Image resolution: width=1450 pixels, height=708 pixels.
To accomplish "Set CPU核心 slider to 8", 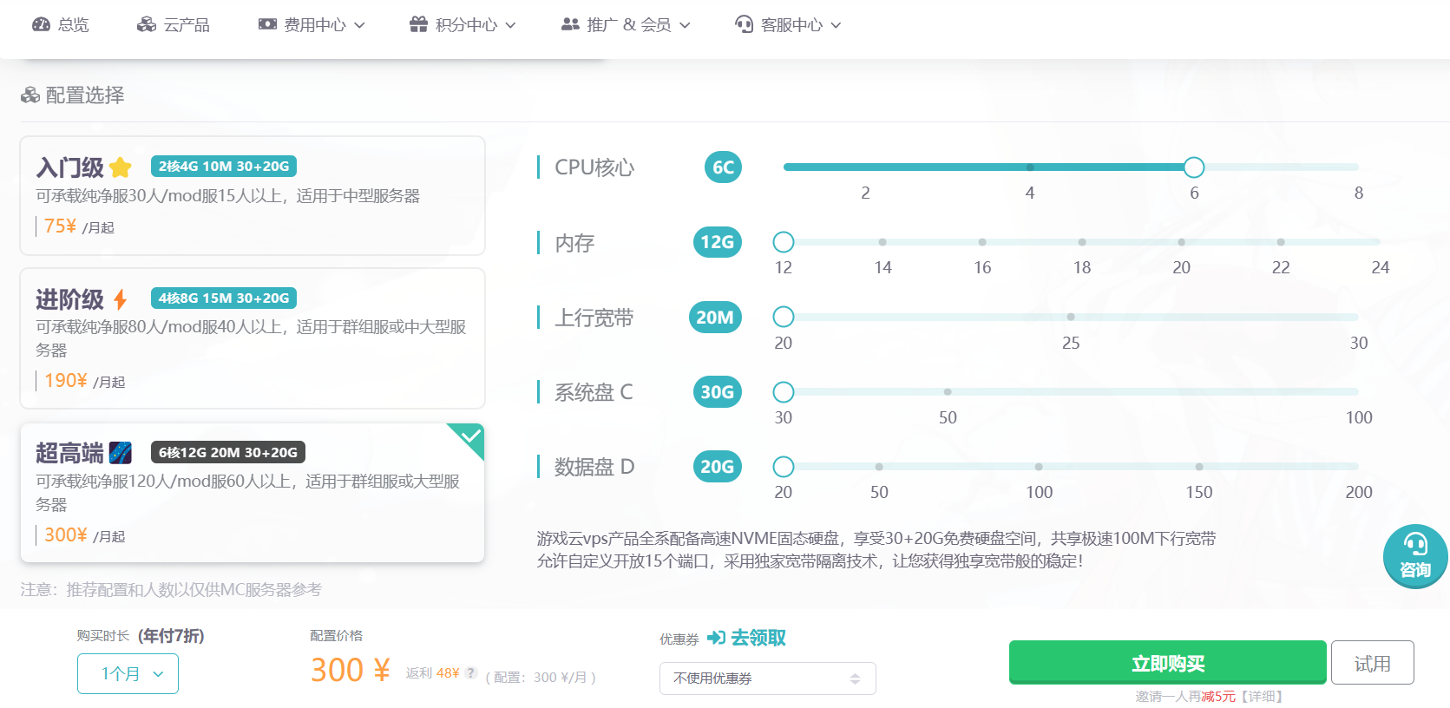I will (x=1358, y=167).
